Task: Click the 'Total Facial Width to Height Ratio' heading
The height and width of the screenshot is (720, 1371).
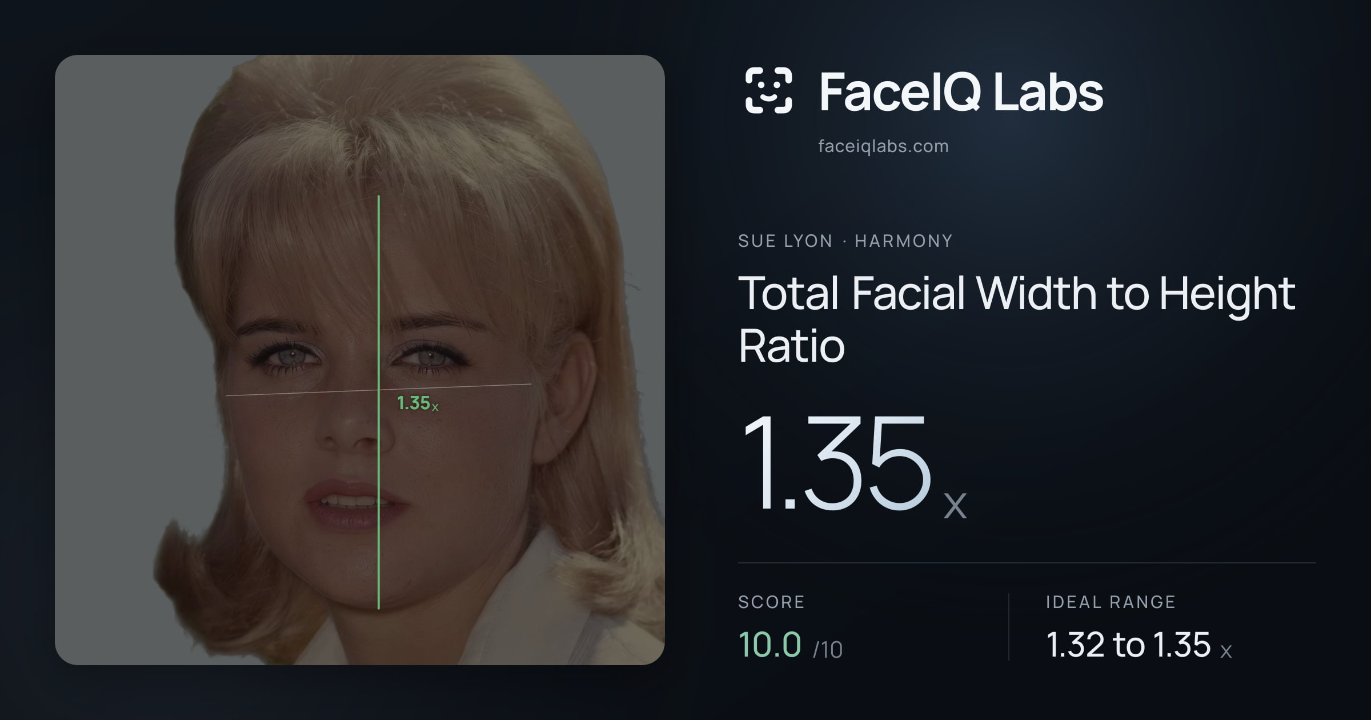Action: coord(1016,319)
